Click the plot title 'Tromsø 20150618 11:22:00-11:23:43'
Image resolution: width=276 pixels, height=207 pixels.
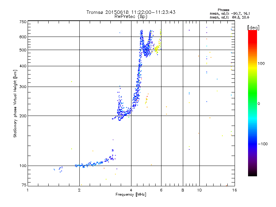coord(131,12)
